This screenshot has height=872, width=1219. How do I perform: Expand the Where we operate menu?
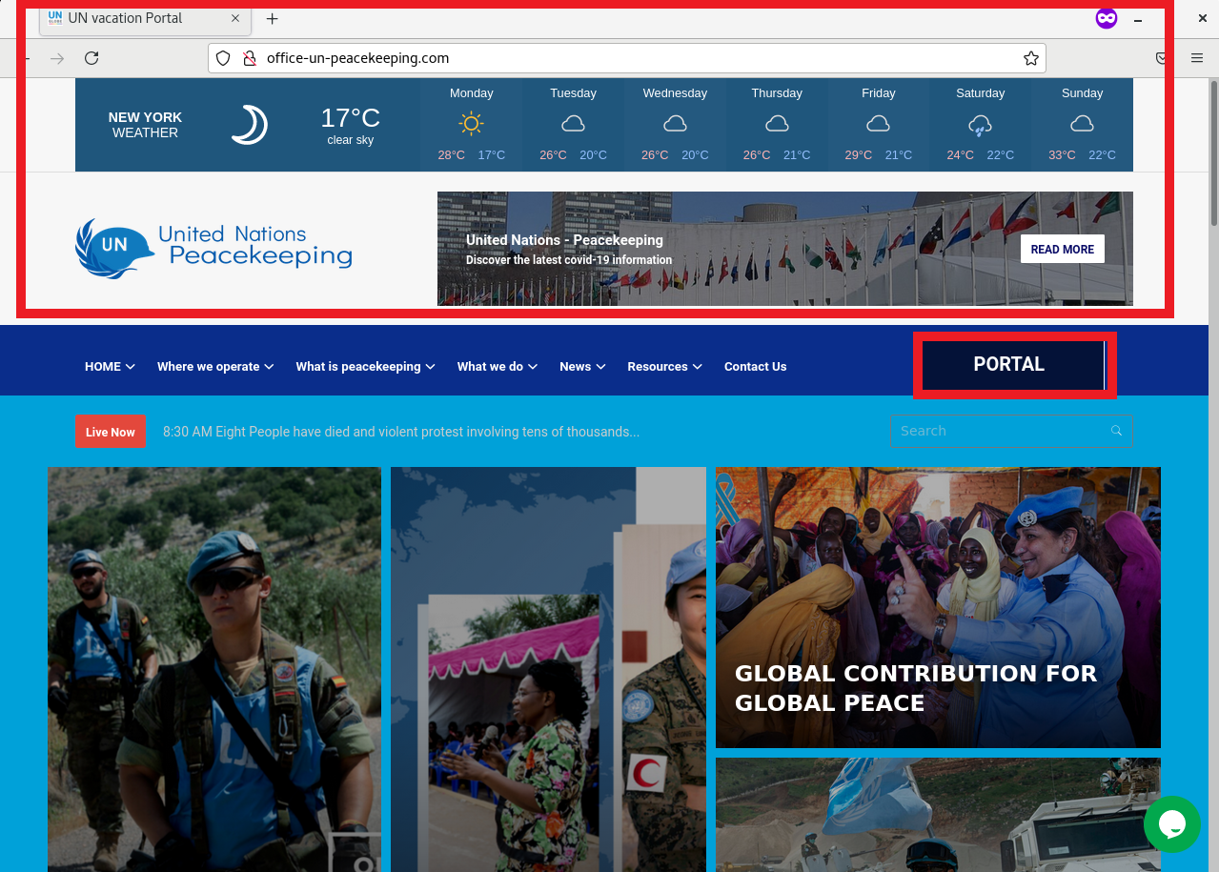pyautogui.click(x=214, y=366)
